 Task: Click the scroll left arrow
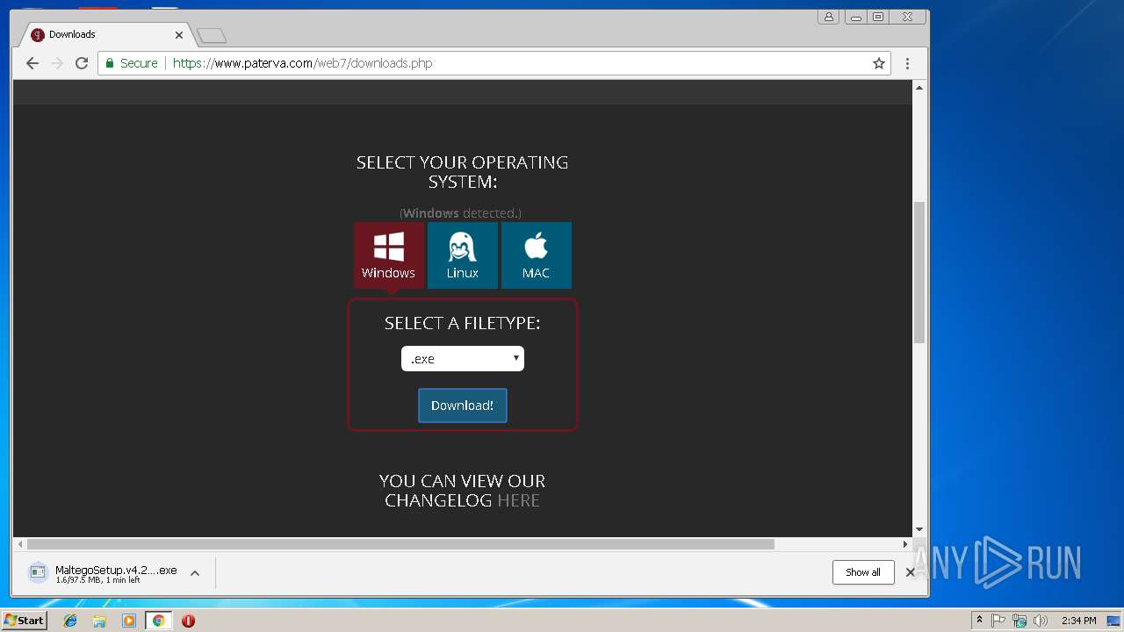20,544
